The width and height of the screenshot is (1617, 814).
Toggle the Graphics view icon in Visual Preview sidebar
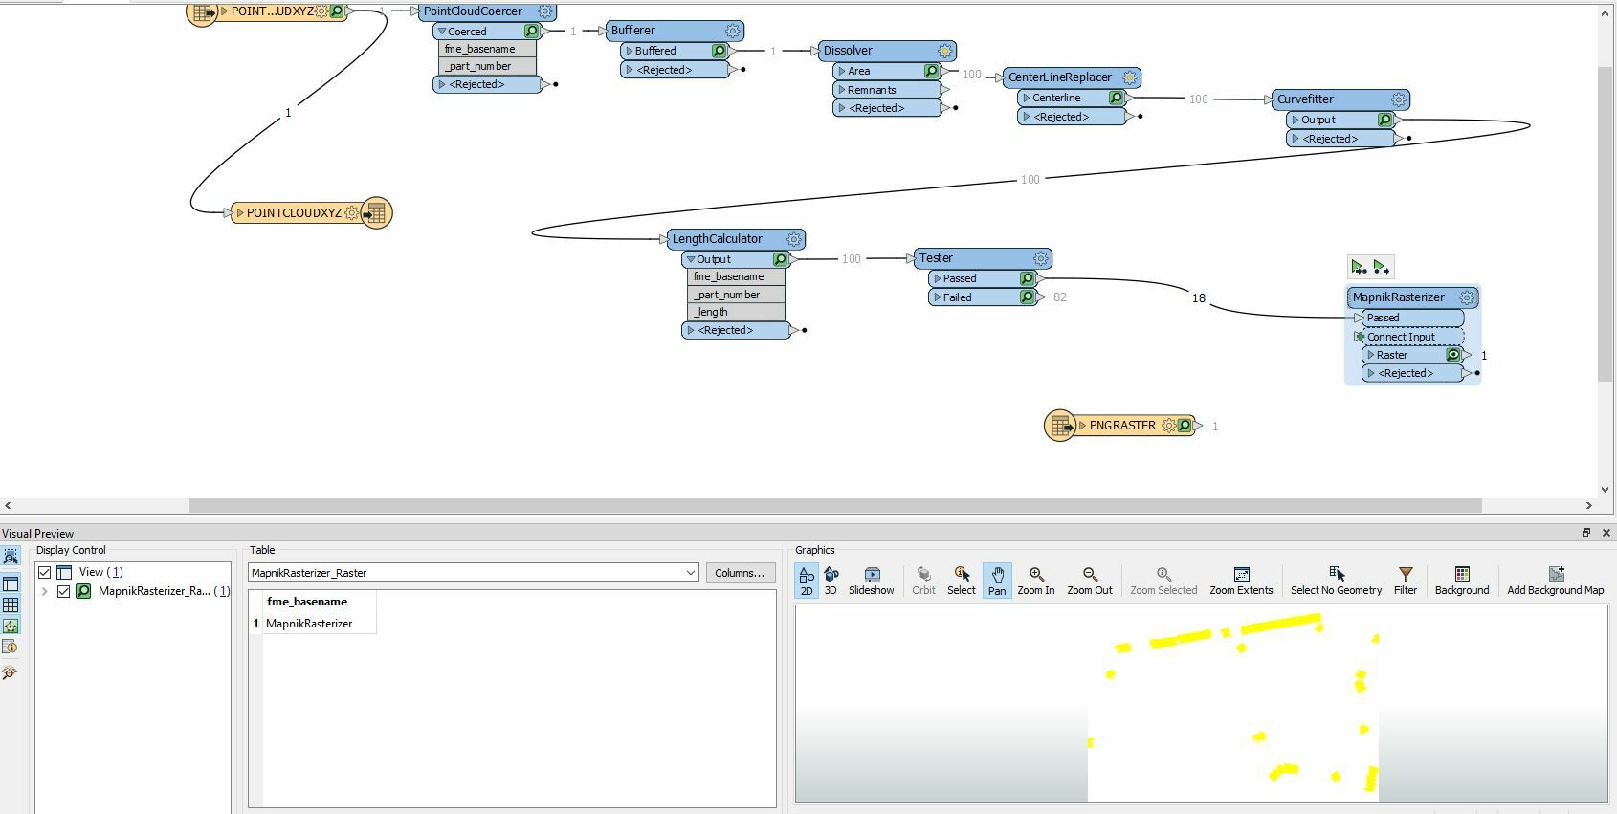tap(11, 627)
